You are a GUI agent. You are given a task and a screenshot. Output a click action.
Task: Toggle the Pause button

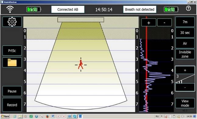click(x=12, y=91)
